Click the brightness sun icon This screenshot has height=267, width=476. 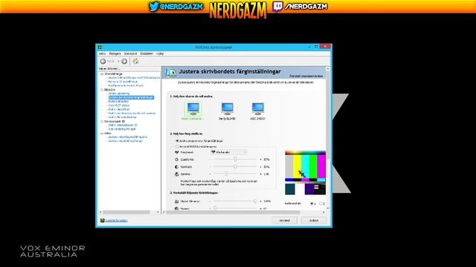[x=177, y=159]
